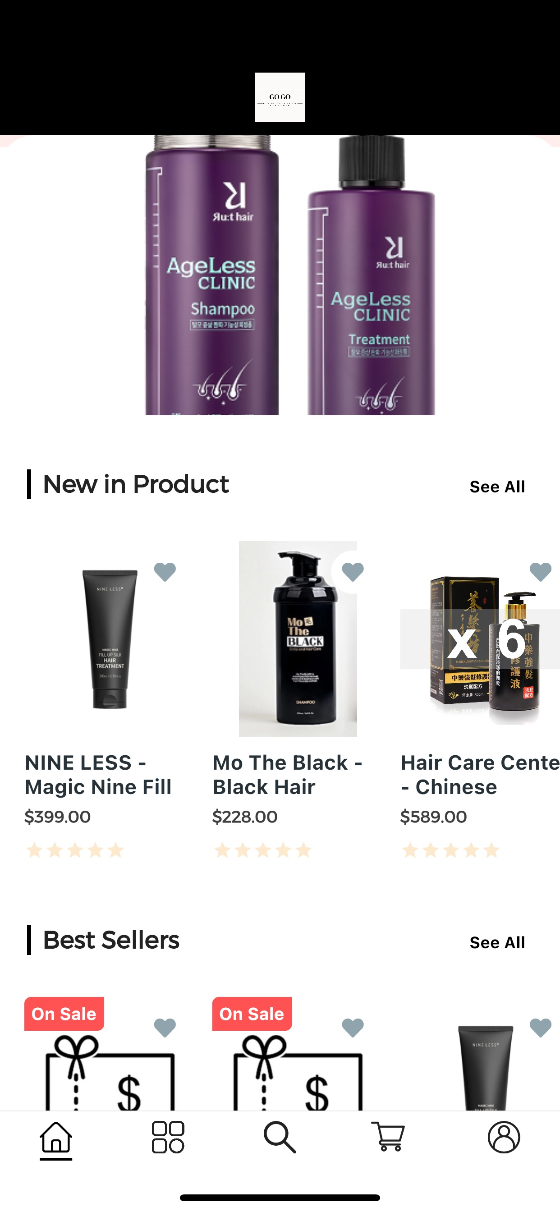The height and width of the screenshot is (1212, 560).
Task: Open the categories grid icon
Action: (x=168, y=1138)
